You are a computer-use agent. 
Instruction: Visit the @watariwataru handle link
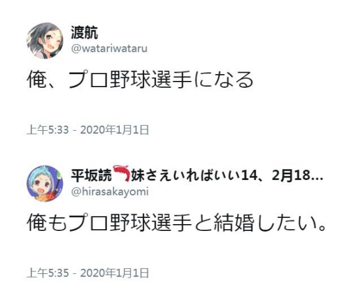click(x=109, y=49)
